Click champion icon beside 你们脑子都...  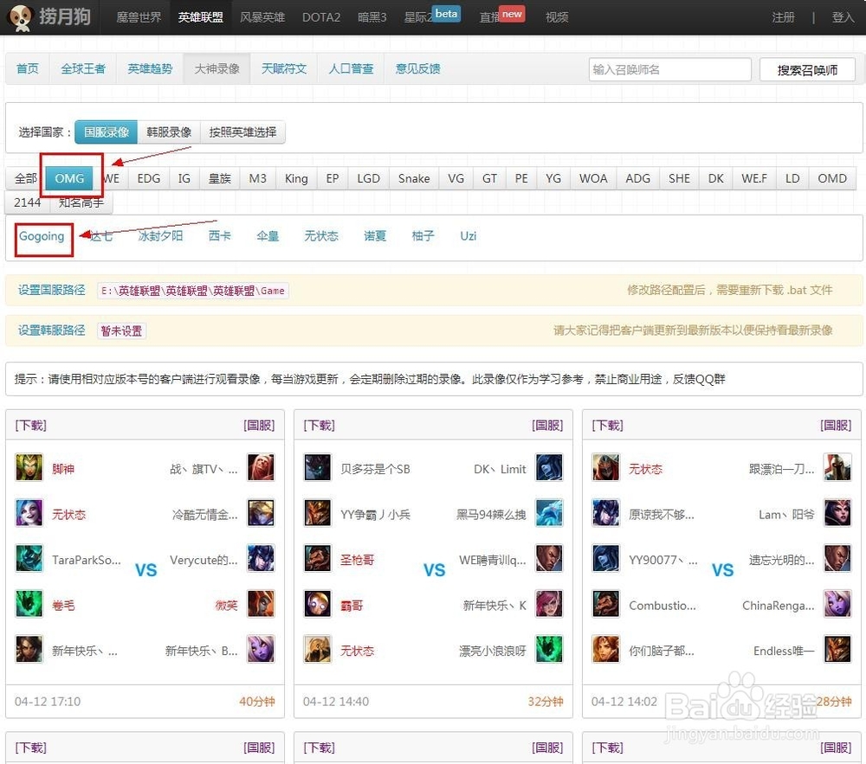click(606, 649)
